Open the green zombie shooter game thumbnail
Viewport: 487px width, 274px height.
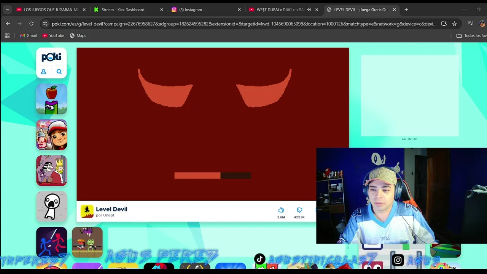point(87,242)
